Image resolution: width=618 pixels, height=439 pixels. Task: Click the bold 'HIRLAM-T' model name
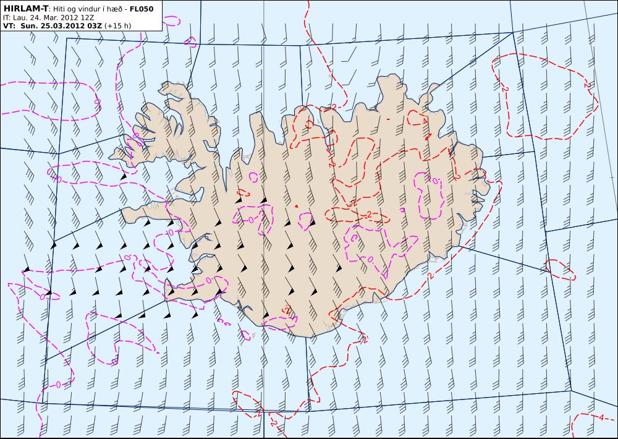(25, 9)
